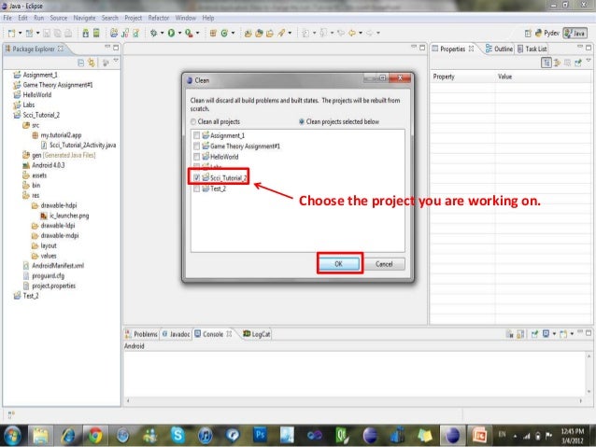This screenshot has height=447, width=596.
Task: Select AndroidManifest.xml file
Action: pos(53,265)
